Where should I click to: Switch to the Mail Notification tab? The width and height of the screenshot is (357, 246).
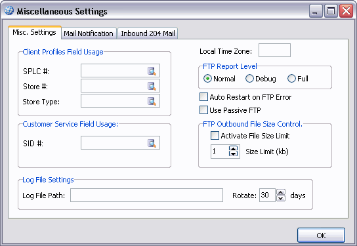coord(89,33)
